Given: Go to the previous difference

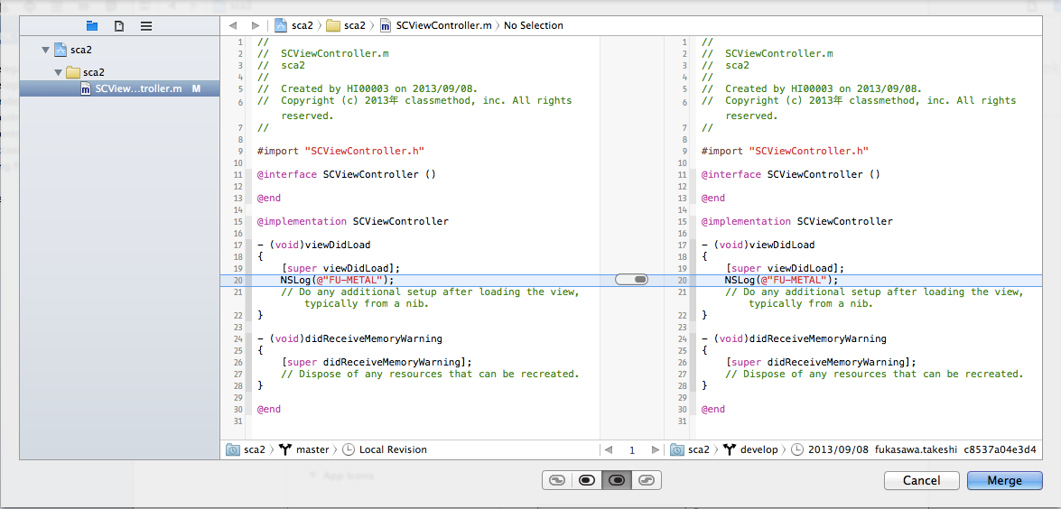Looking at the screenshot, I should pyautogui.click(x=609, y=449).
